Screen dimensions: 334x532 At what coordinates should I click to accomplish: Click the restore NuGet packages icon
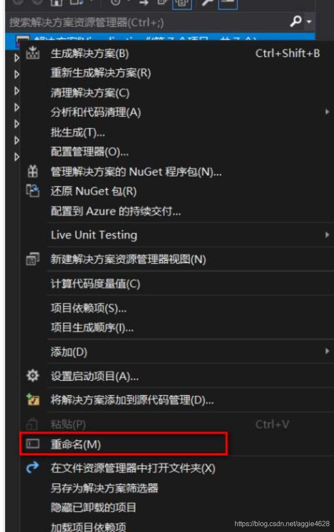tap(33, 191)
